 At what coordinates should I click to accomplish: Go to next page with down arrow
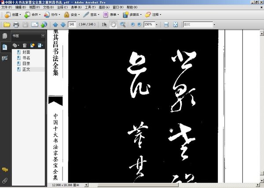click(63, 25)
